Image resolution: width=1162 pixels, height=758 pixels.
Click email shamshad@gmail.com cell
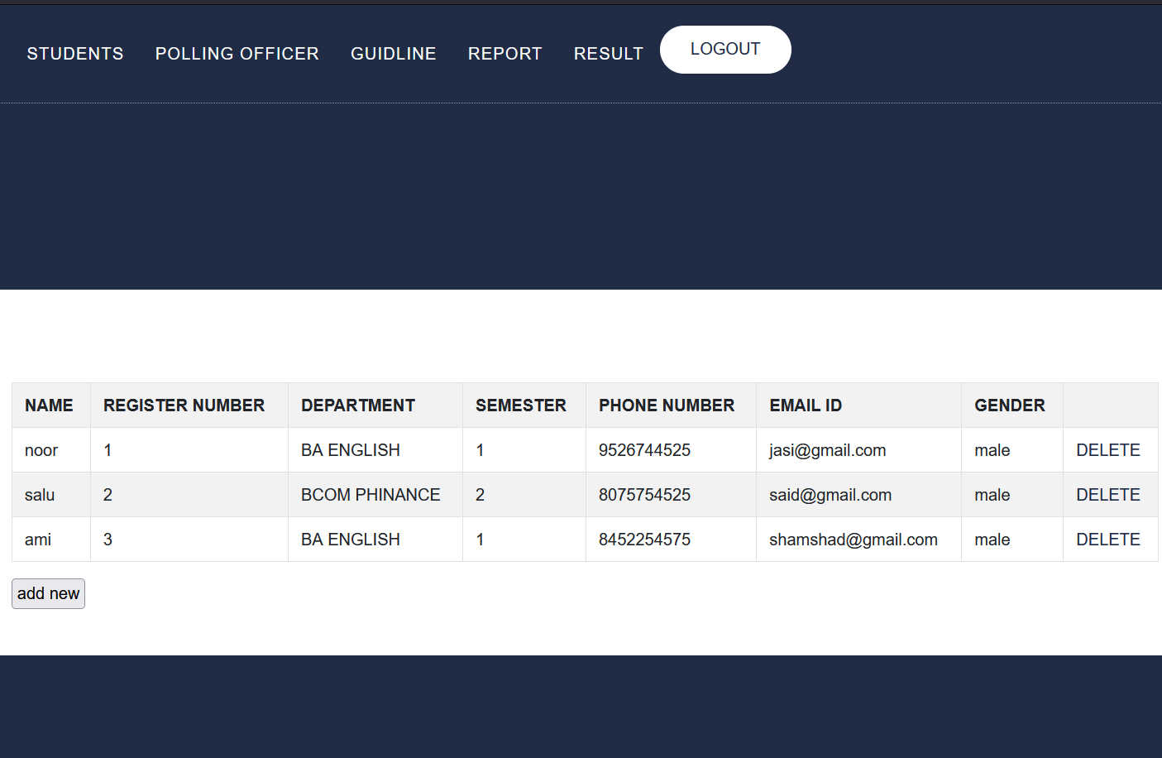tap(853, 540)
